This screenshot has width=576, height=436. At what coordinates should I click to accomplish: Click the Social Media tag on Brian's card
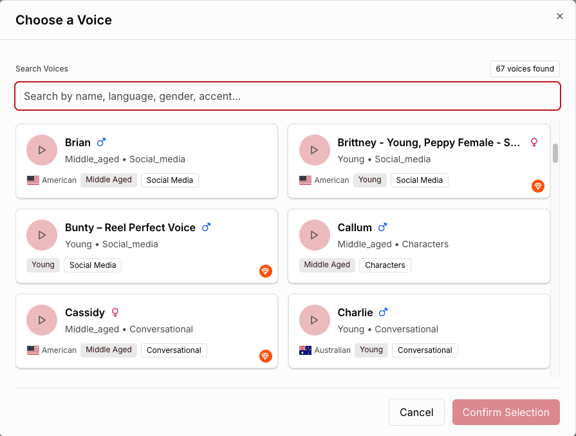click(x=170, y=180)
